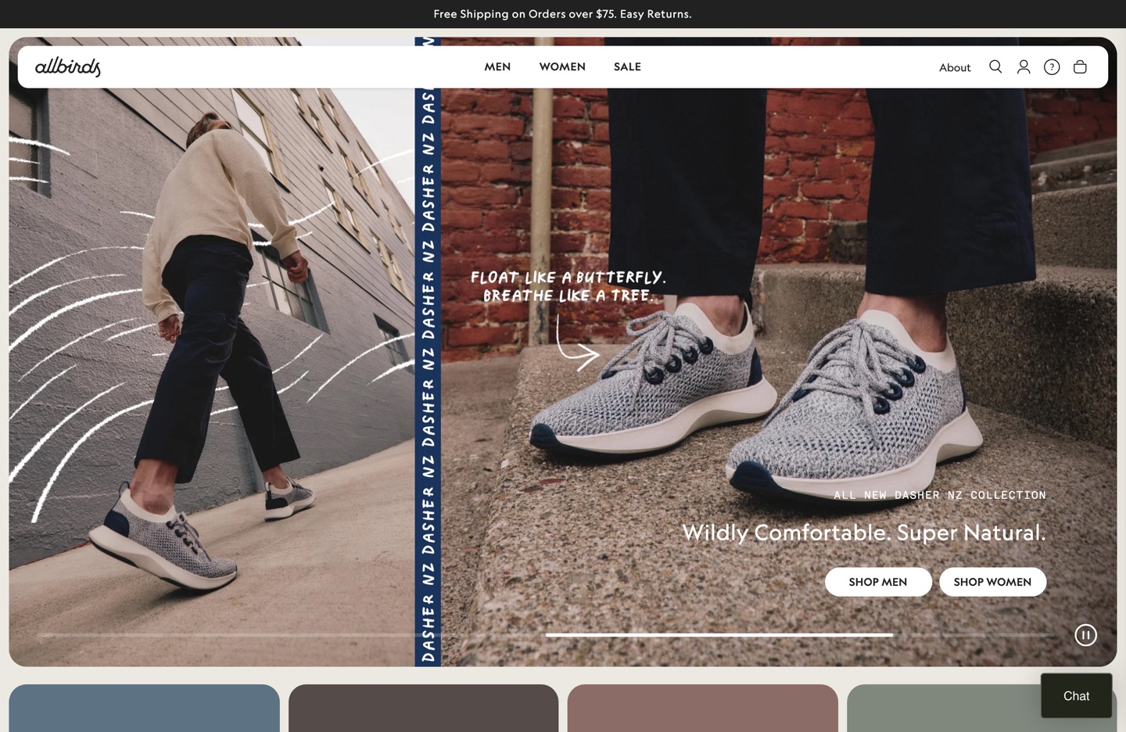The image size is (1126, 732).
Task: Pause the hero carousel
Action: (x=1085, y=635)
